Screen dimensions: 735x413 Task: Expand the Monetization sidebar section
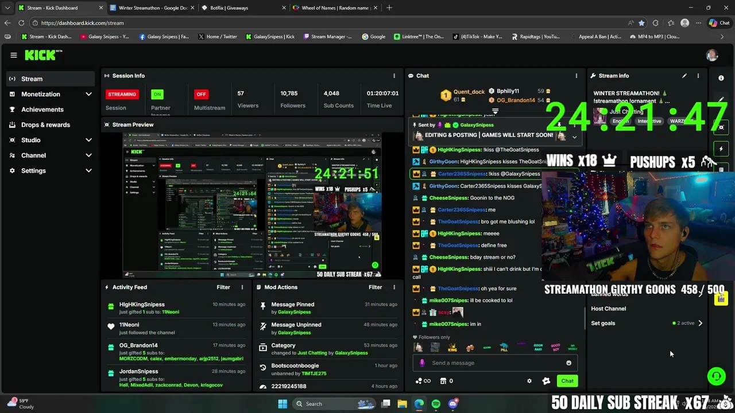(88, 94)
